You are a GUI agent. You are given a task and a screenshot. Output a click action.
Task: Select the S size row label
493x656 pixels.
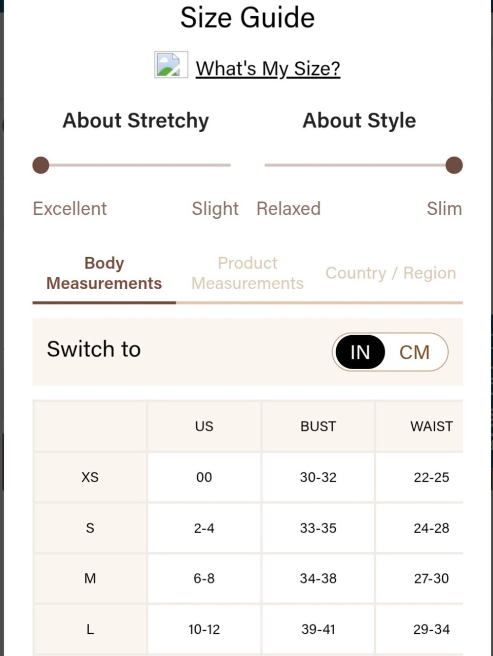pyautogui.click(x=90, y=528)
